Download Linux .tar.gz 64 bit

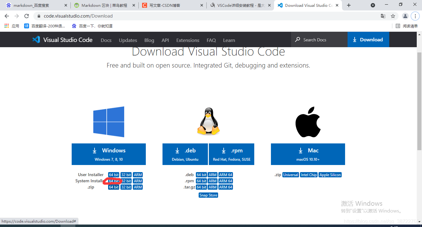coord(201,187)
